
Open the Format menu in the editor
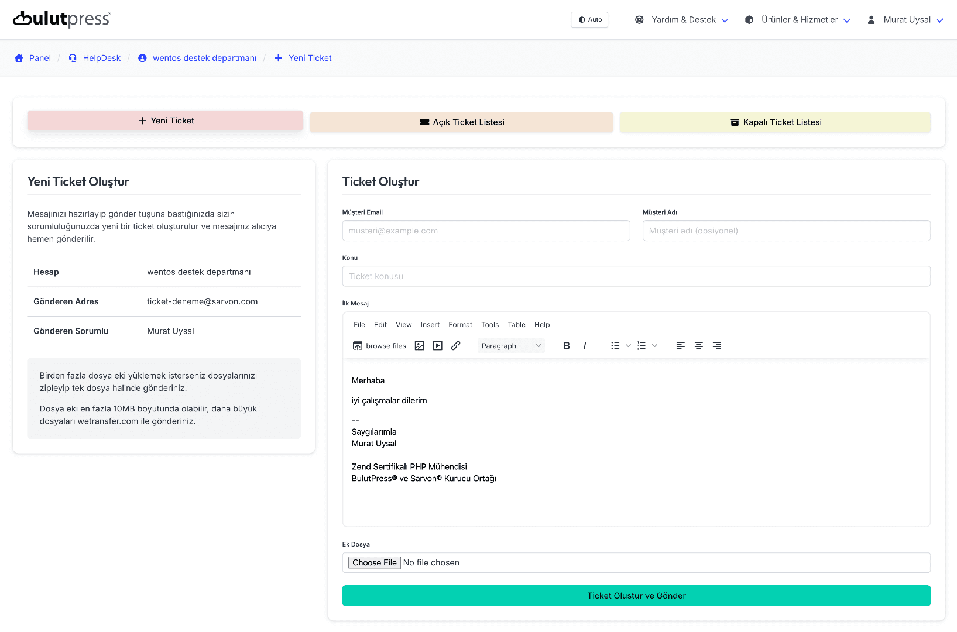460,325
